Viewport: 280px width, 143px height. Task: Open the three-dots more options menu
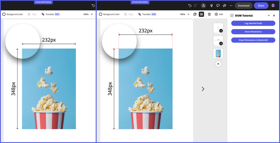click(x=231, y=6)
